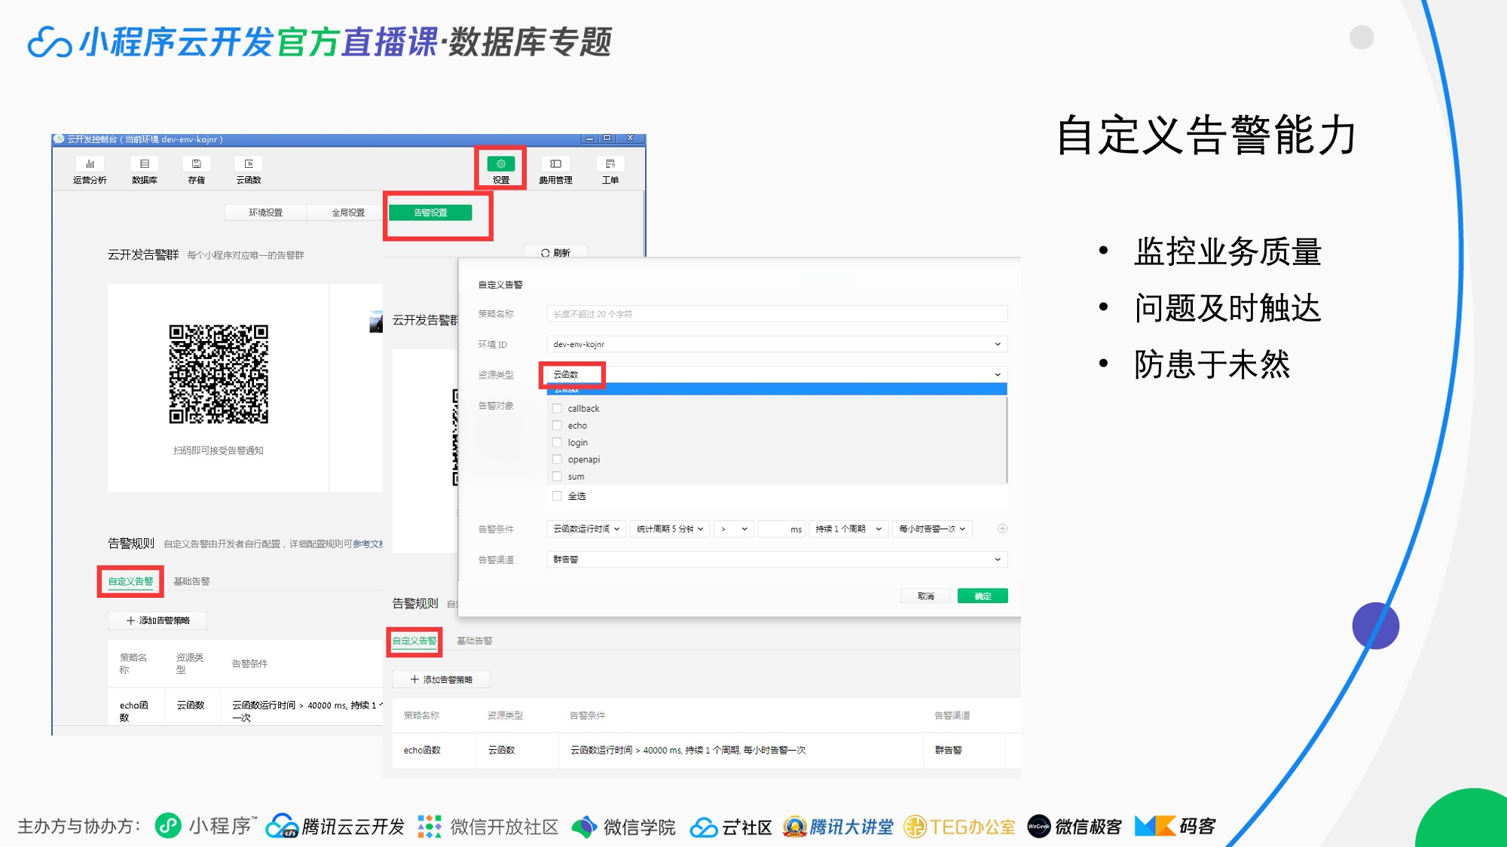Click the 刷新 refresh icon button
This screenshot has width=1507, height=847.
(x=555, y=252)
